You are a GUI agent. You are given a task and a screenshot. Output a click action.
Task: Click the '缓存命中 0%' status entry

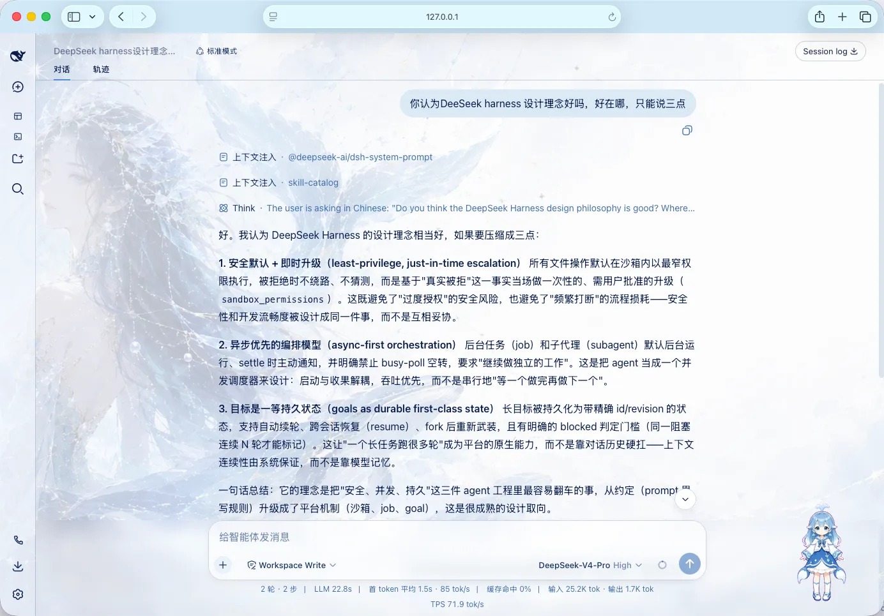[x=508, y=589]
